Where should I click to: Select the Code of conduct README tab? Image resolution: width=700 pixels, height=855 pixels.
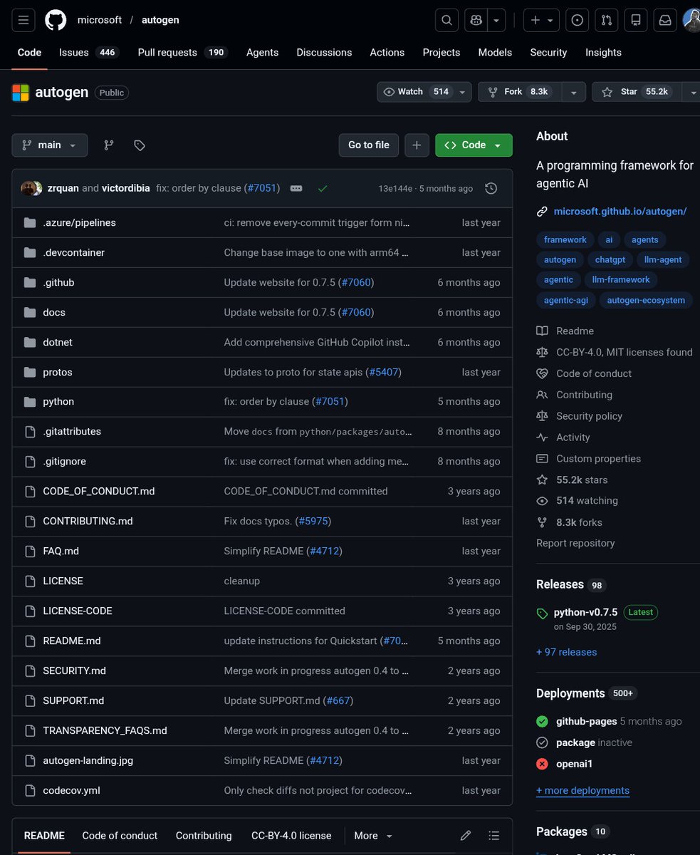(120, 836)
